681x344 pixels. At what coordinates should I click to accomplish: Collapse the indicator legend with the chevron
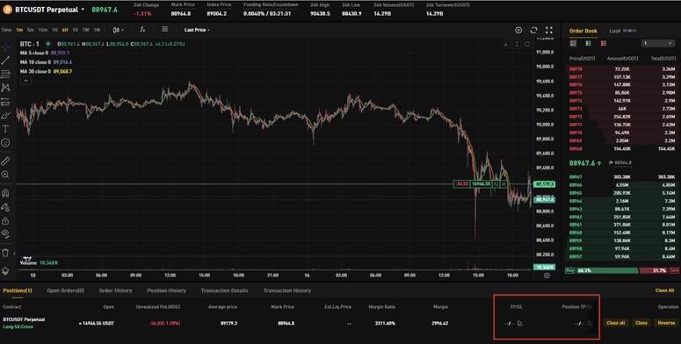(x=25, y=81)
